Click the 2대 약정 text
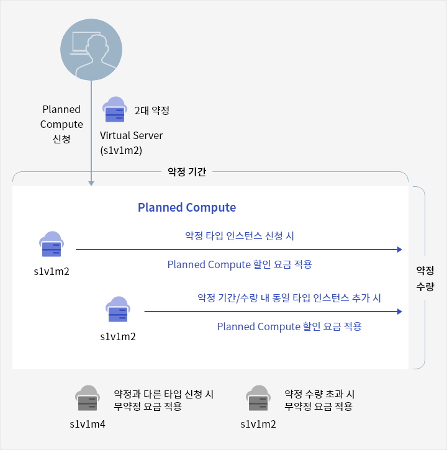The image size is (447, 450). click(152, 110)
